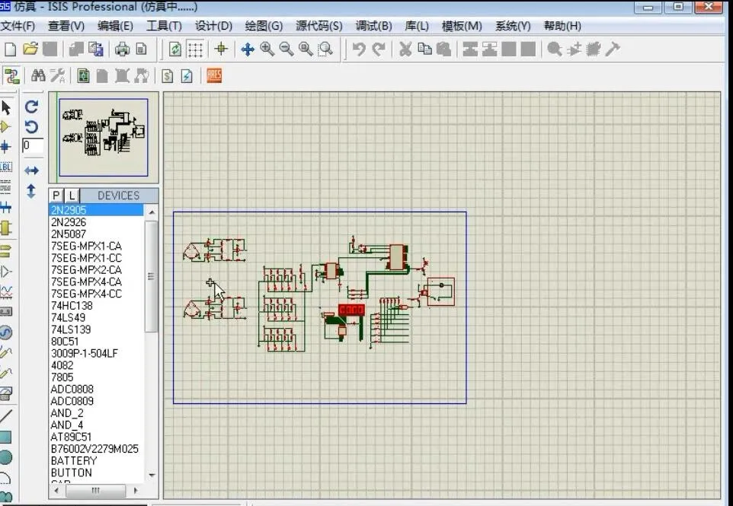Click the rotation angle input field

pos(33,145)
